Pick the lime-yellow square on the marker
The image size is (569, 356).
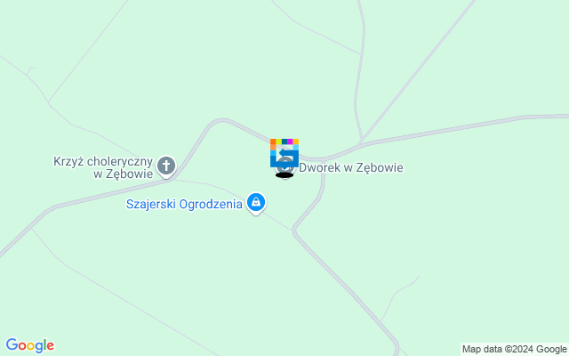point(278,142)
